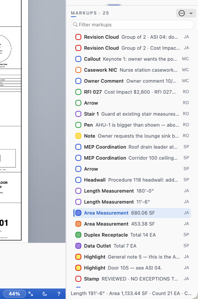Select the 'Stair 1' guard markup row
198x299 pixels.
132,114
